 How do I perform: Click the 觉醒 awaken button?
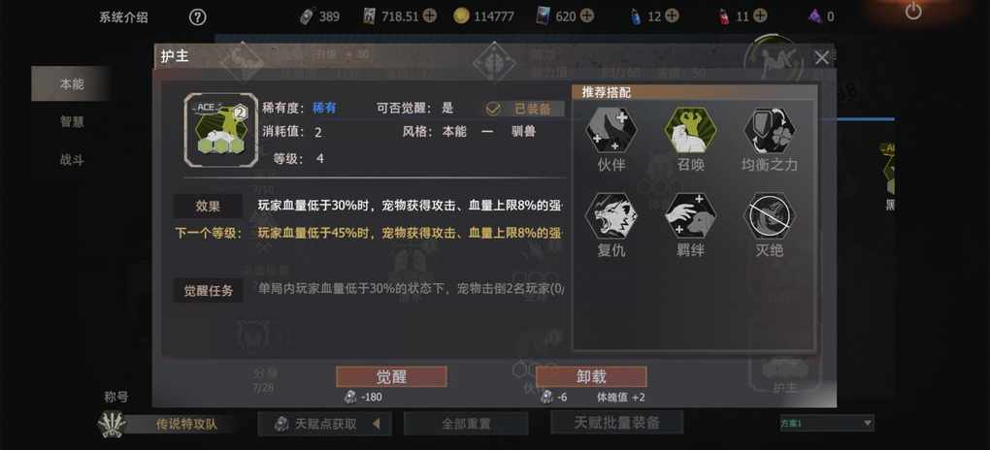[391, 377]
